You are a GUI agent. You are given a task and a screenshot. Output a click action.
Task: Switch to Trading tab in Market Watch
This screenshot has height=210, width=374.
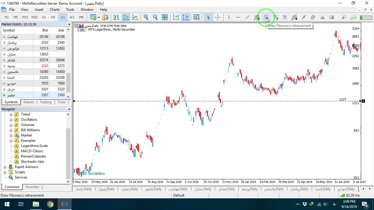pos(46,102)
